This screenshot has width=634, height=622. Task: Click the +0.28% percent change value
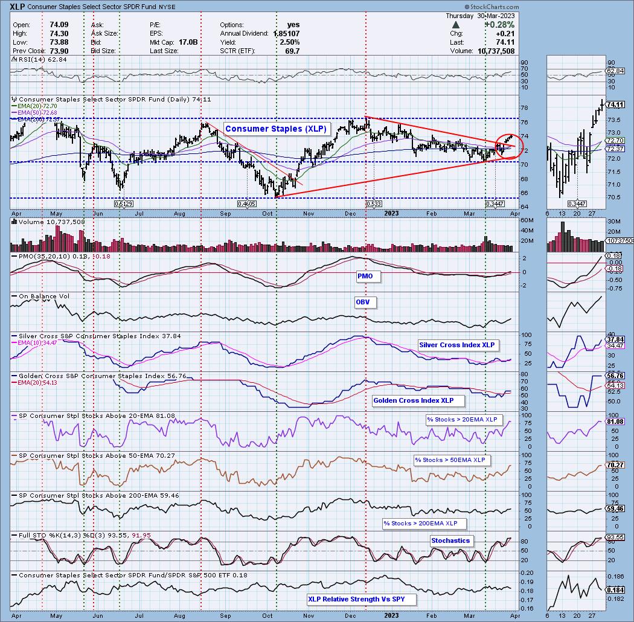click(x=499, y=25)
